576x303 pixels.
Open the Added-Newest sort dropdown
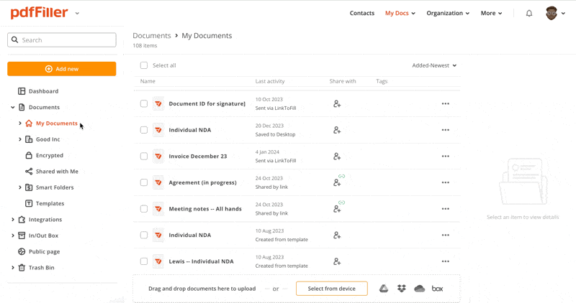tap(434, 65)
